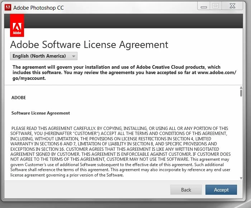
Task: Minimize the Adobe Photoshop CC window
Action: point(204,6)
